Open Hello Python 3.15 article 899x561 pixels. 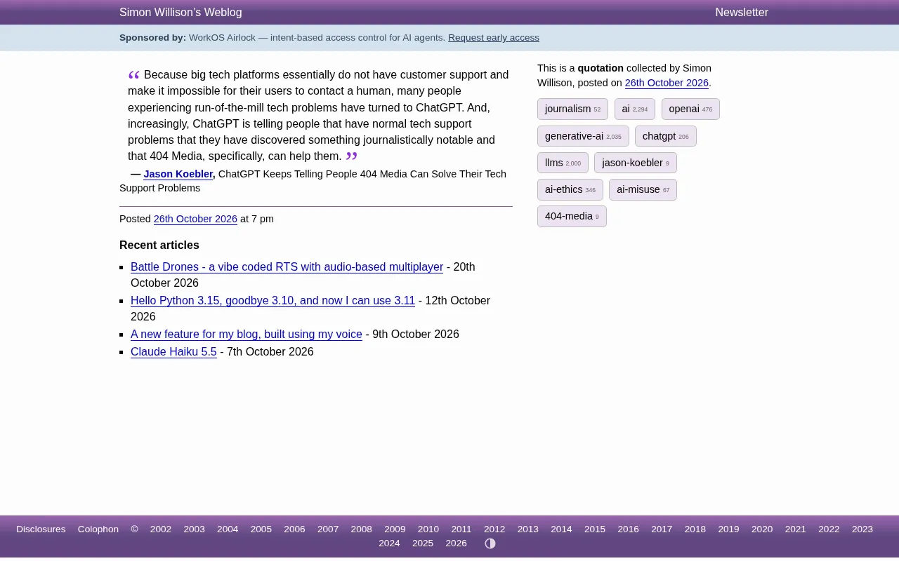coord(273,301)
